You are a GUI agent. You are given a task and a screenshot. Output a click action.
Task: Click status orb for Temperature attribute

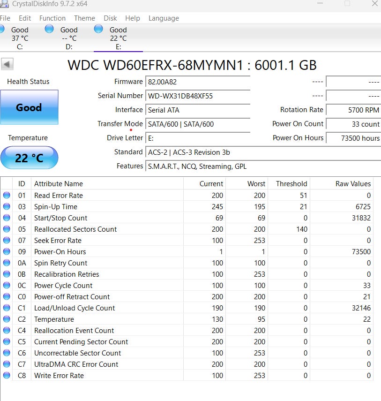pos(7,319)
